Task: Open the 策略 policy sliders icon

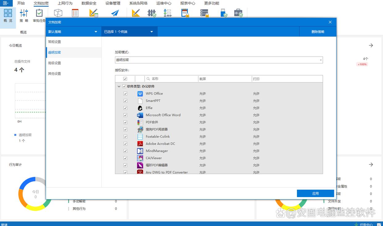Action: [x=24, y=13]
